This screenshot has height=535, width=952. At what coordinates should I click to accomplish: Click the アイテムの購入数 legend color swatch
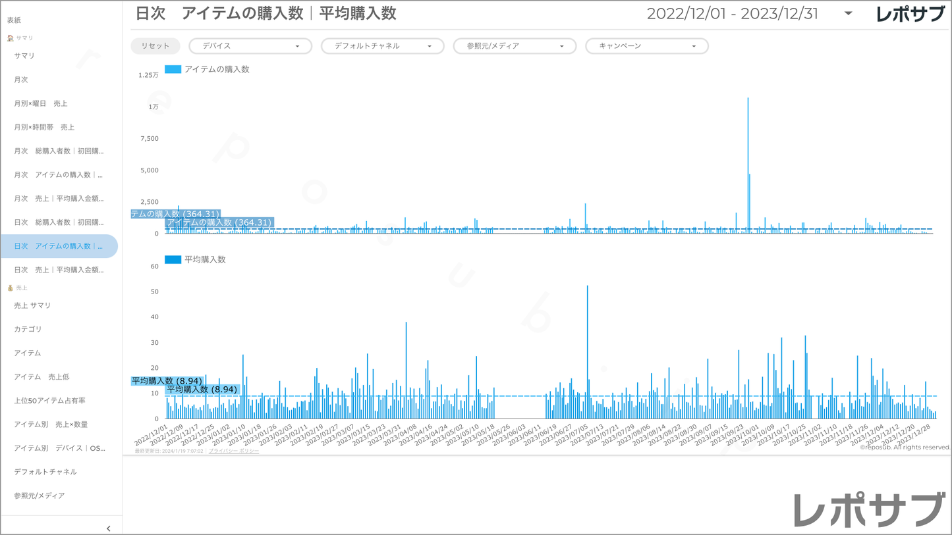tap(173, 69)
